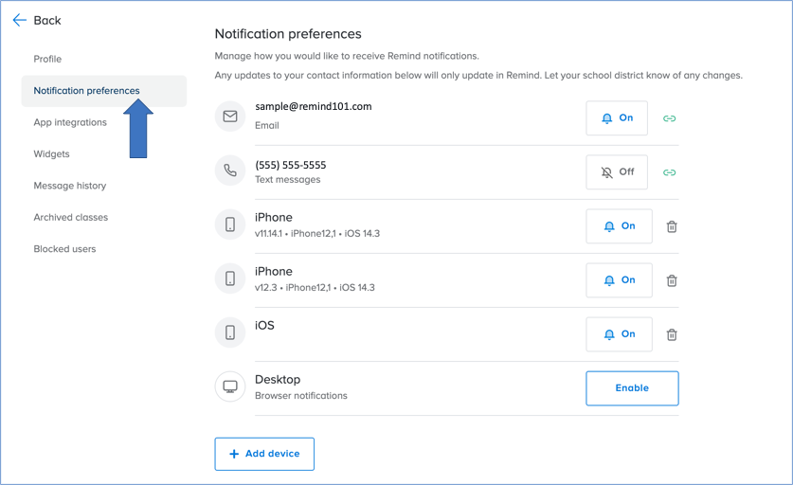Click the envelope icon for email

tap(230, 117)
